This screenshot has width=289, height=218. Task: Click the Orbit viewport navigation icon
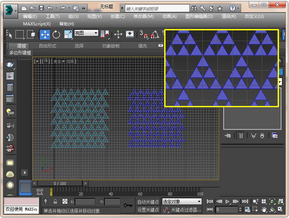click(x=272, y=210)
